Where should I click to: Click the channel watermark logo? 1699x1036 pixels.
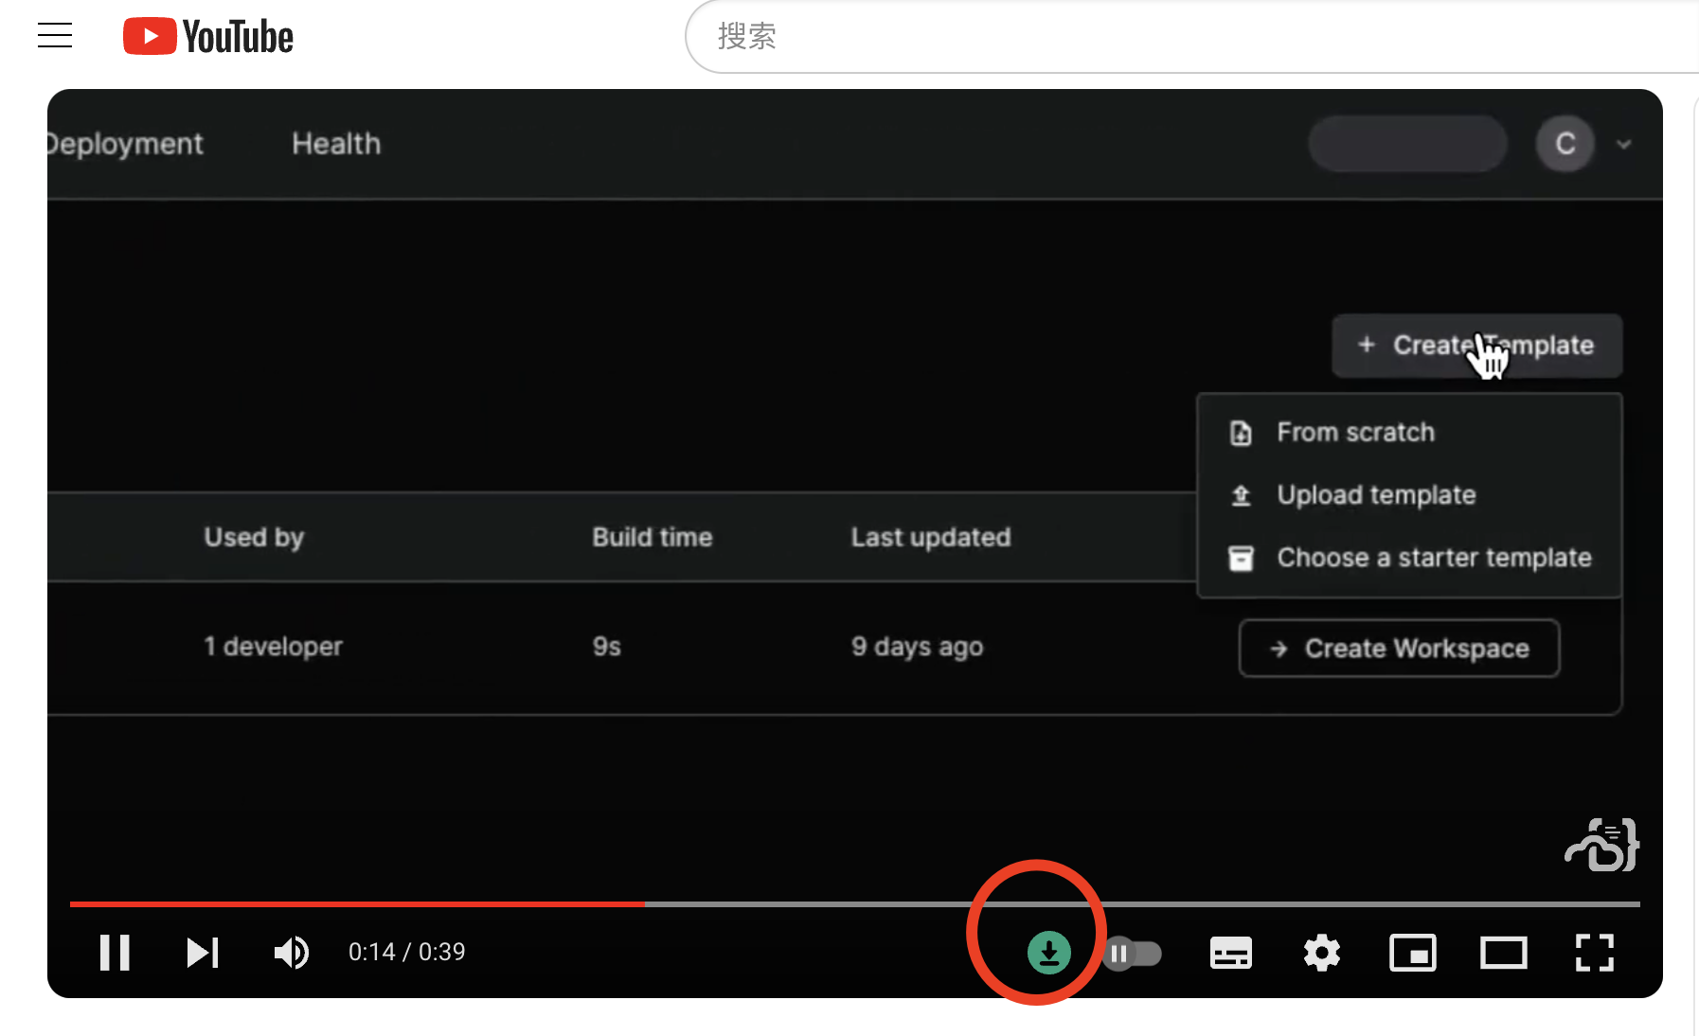click(1601, 845)
